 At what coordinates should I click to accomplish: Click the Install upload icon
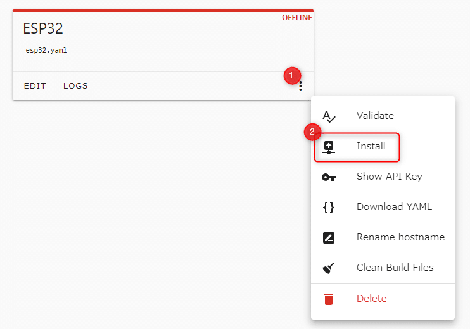pyautogui.click(x=329, y=147)
